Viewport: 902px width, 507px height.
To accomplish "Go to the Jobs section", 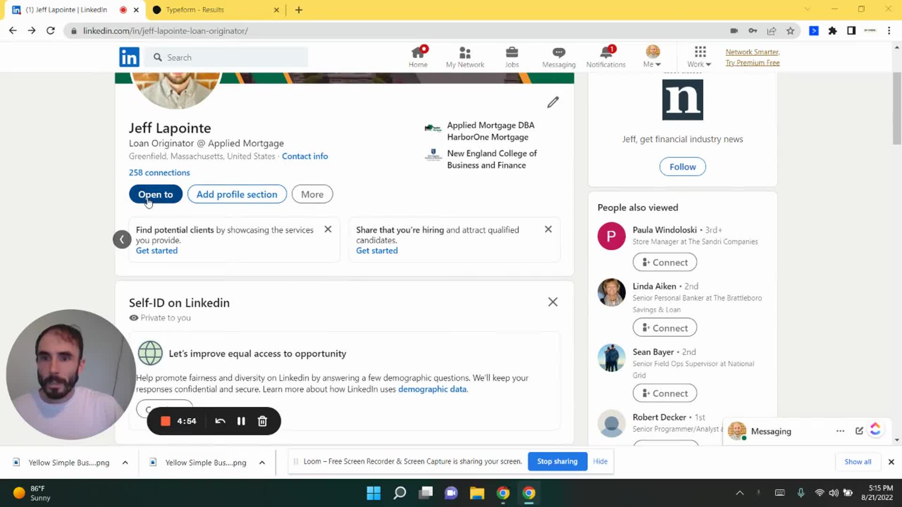I will tap(512, 57).
